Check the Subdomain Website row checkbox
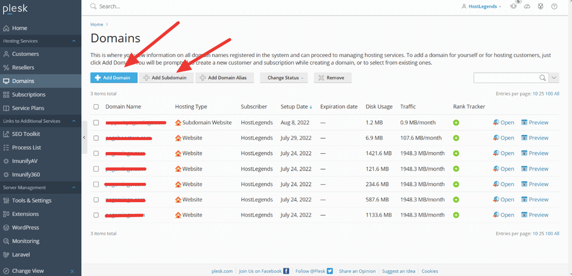The image size is (572, 276). [x=96, y=123]
